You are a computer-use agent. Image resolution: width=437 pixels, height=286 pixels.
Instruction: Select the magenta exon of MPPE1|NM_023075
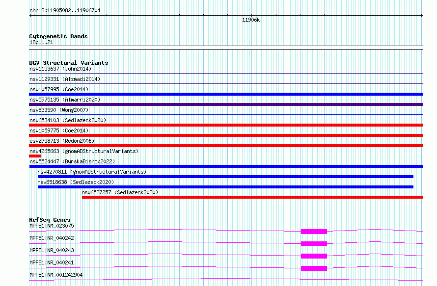[314, 232]
